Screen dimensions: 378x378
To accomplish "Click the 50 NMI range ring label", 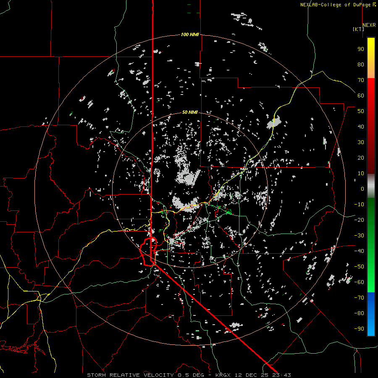I will (190, 112).
